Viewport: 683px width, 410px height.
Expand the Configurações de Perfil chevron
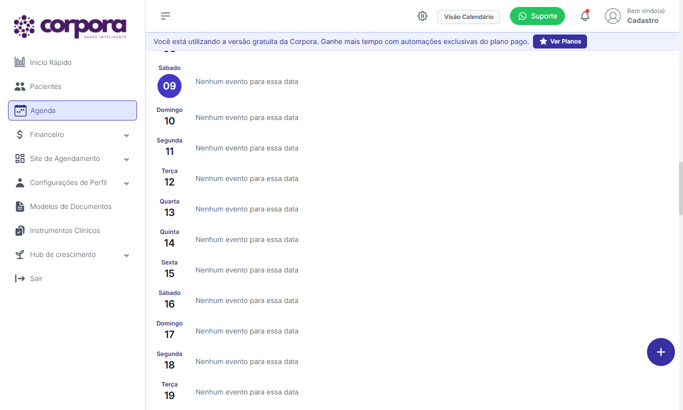pos(126,183)
